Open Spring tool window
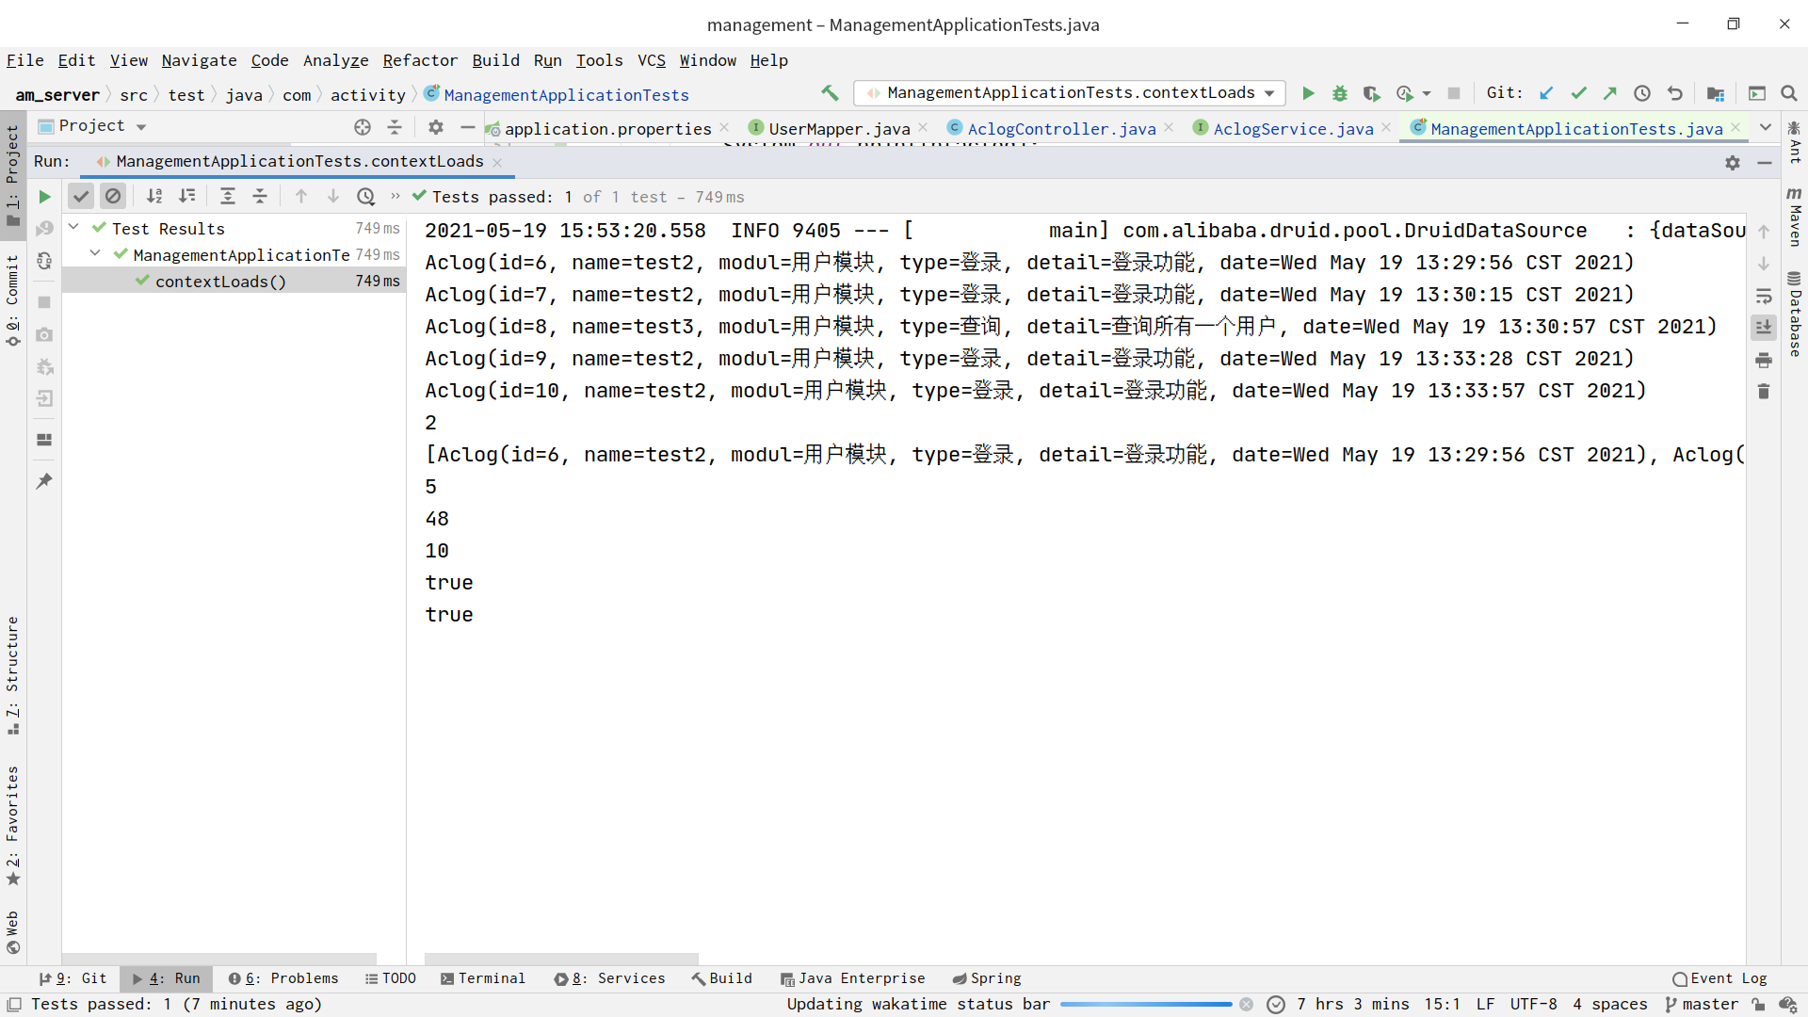This screenshot has width=1808, height=1017. [987, 978]
